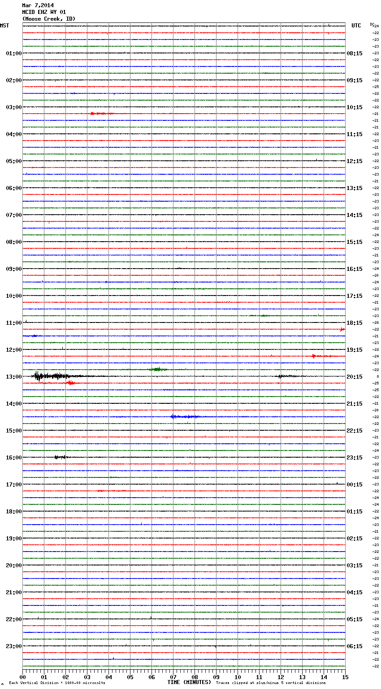Select the 04:15 UTC row label
The image size is (381, 689).
pos(355,592)
